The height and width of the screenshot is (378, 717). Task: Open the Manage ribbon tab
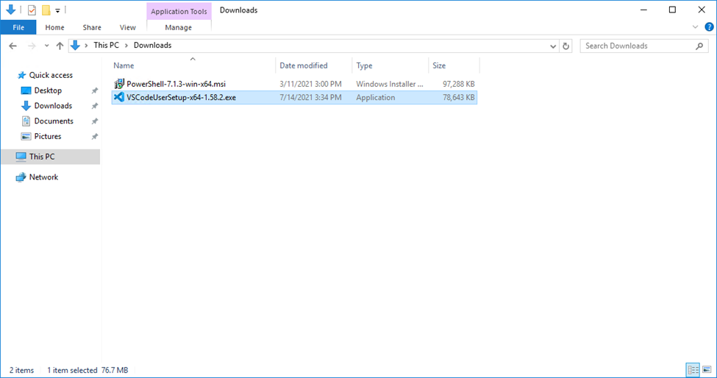pyautogui.click(x=179, y=27)
